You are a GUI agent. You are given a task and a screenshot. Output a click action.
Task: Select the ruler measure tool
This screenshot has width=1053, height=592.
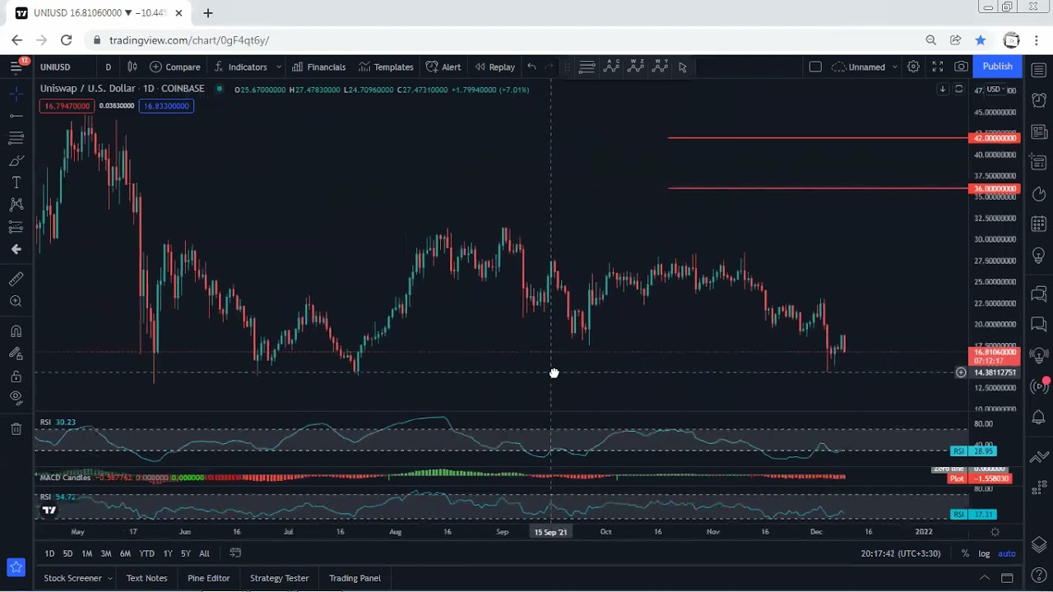(16, 280)
